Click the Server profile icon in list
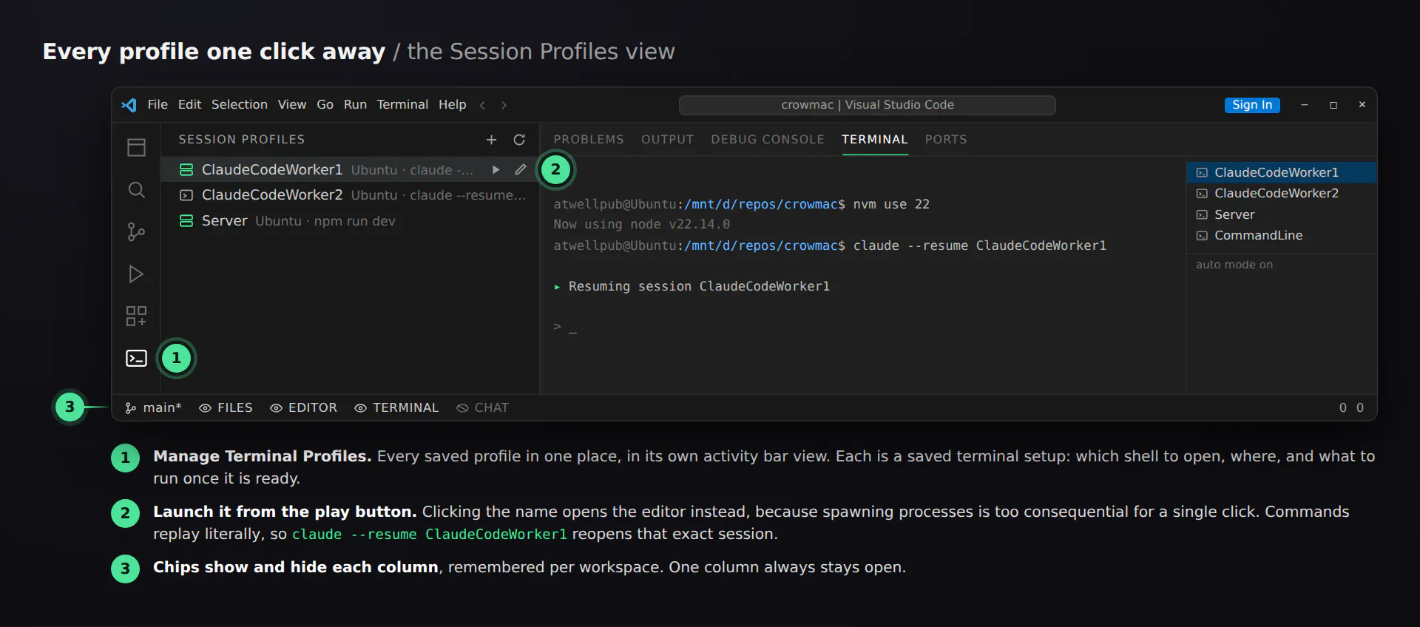This screenshot has width=1420, height=627. (x=186, y=221)
